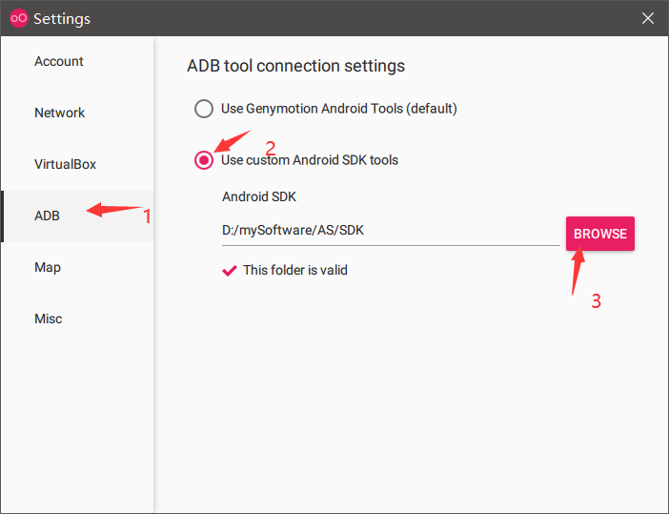Open the VirtualBox settings section
The width and height of the screenshot is (669, 514).
click(65, 164)
